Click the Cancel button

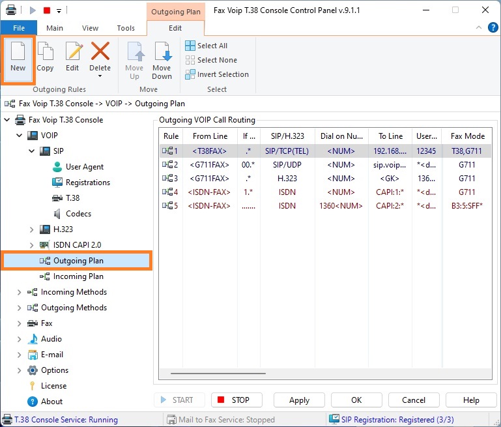click(414, 400)
